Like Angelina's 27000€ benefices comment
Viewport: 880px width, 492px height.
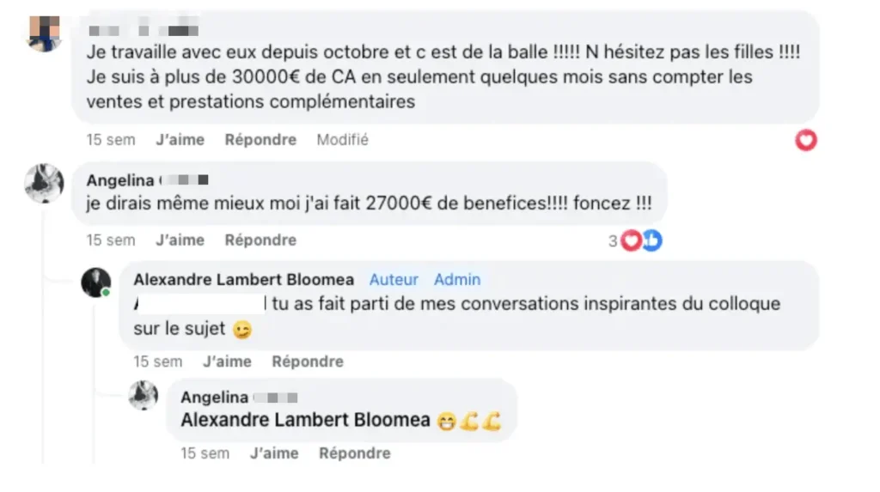(x=180, y=240)
